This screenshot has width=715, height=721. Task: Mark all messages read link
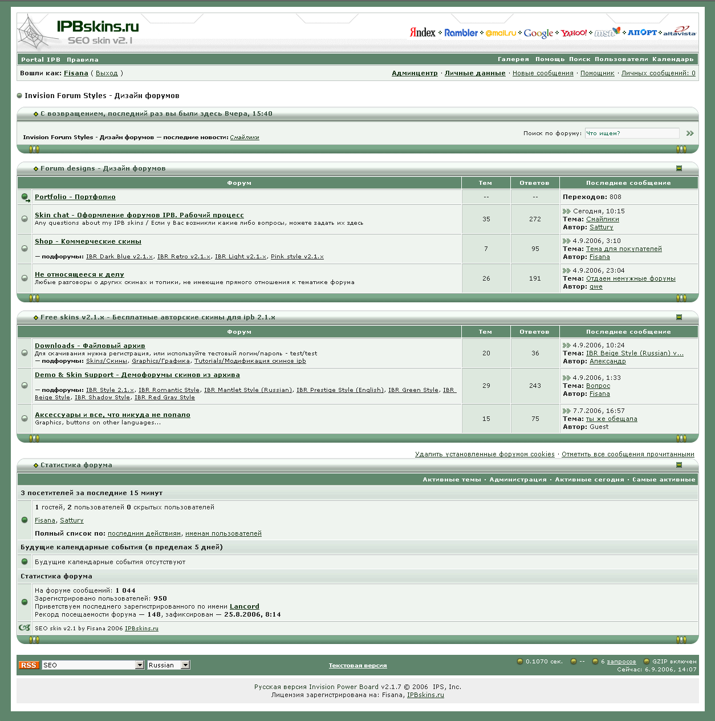[628, 455]
